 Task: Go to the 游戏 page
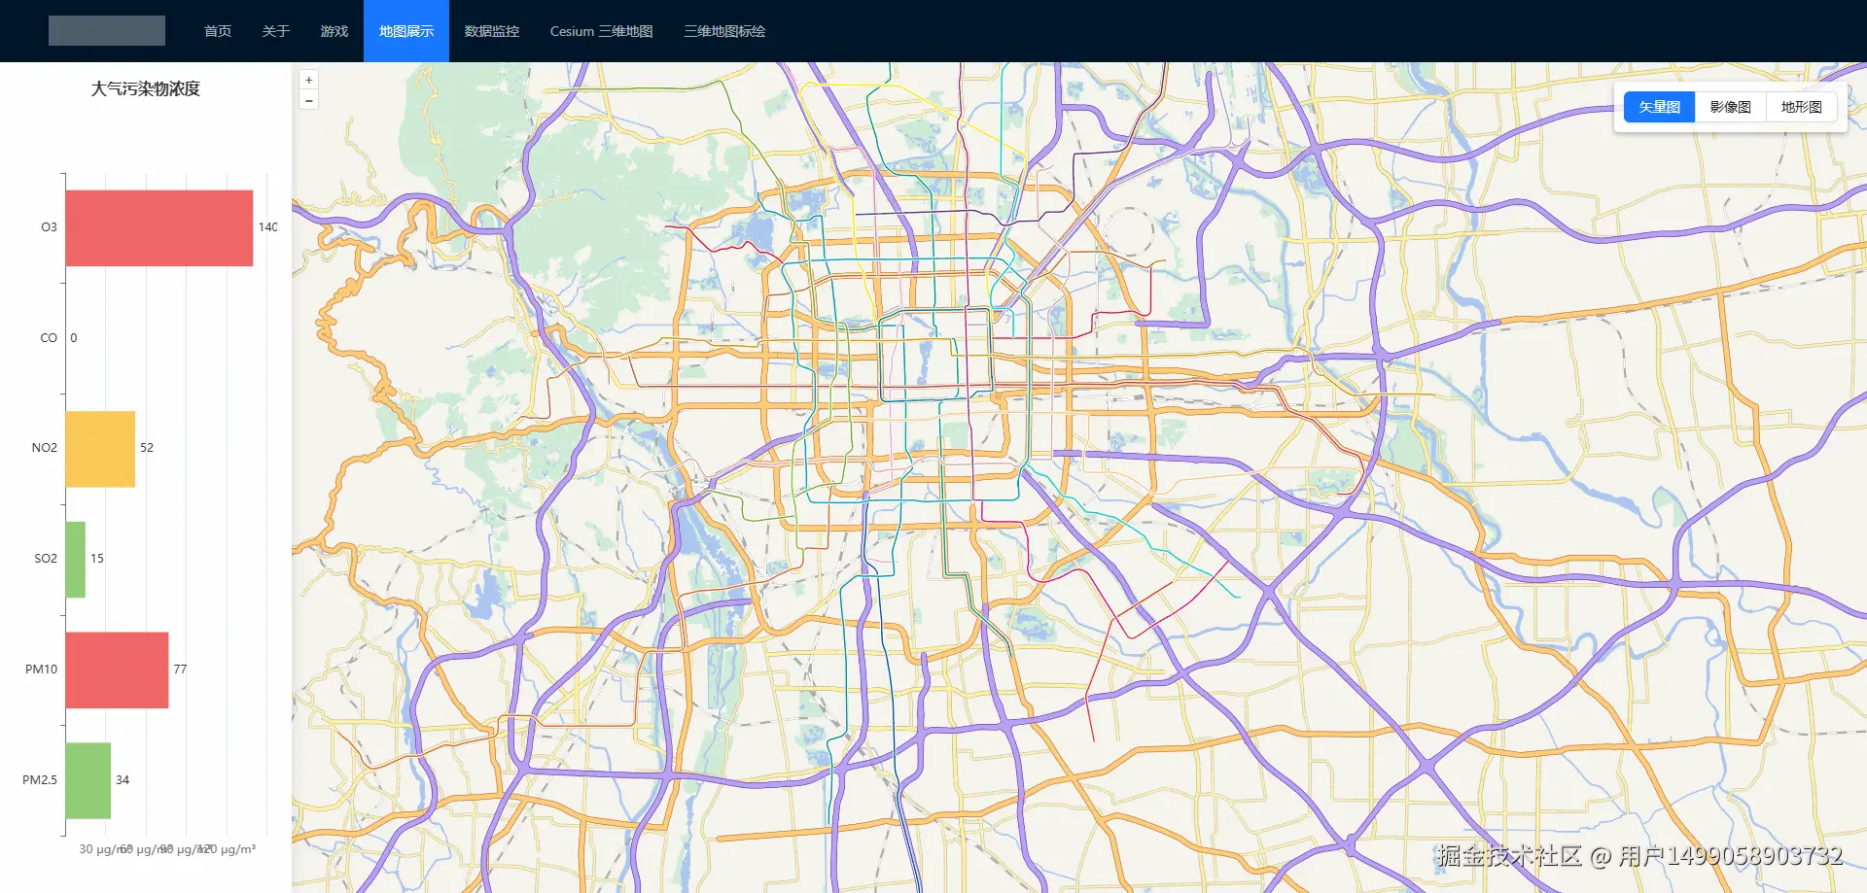(335, 31)
